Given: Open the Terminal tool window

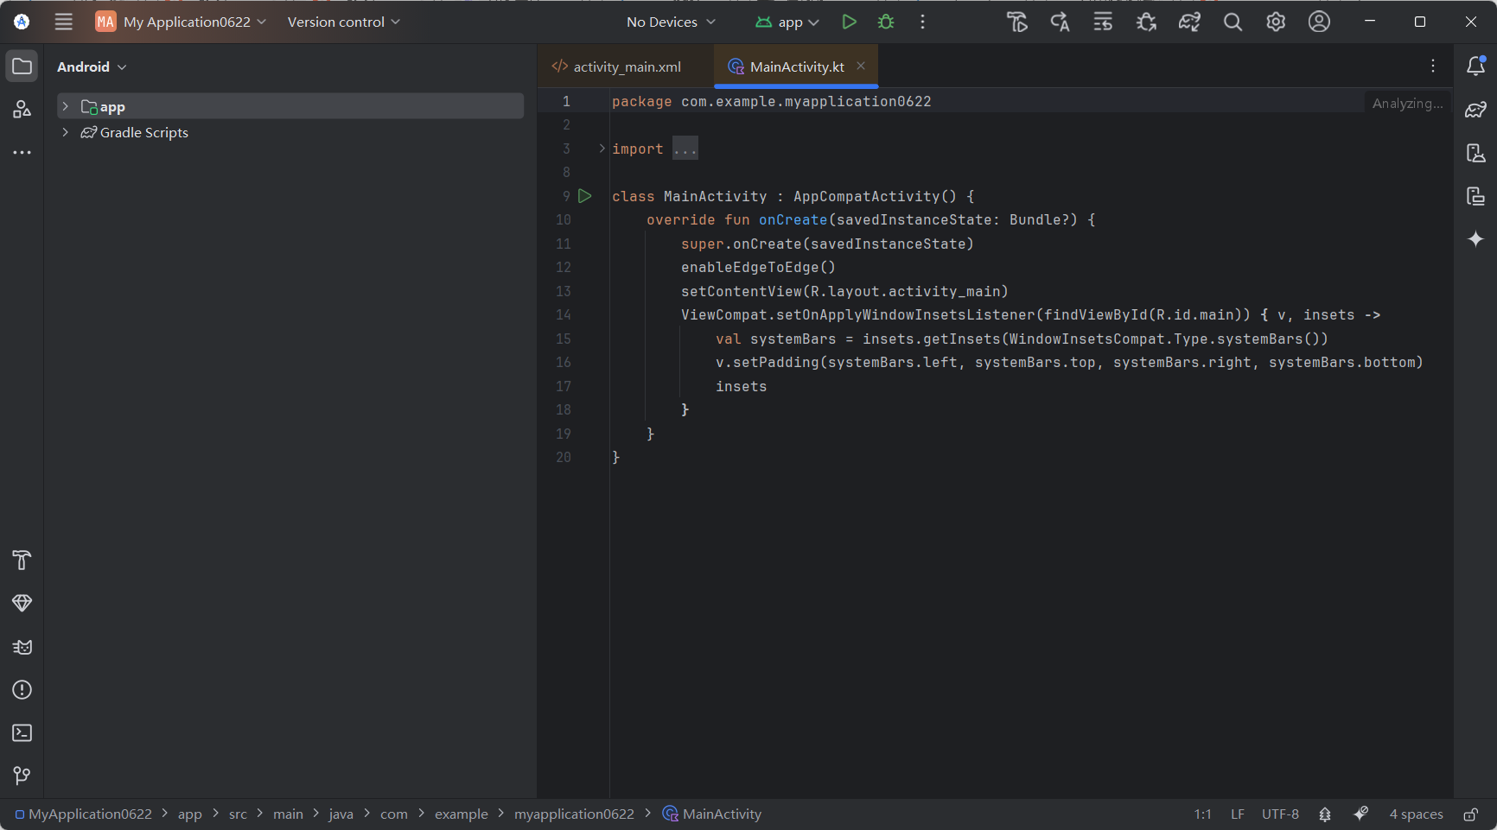Looking at the screenshot, I should pos(21,732).
